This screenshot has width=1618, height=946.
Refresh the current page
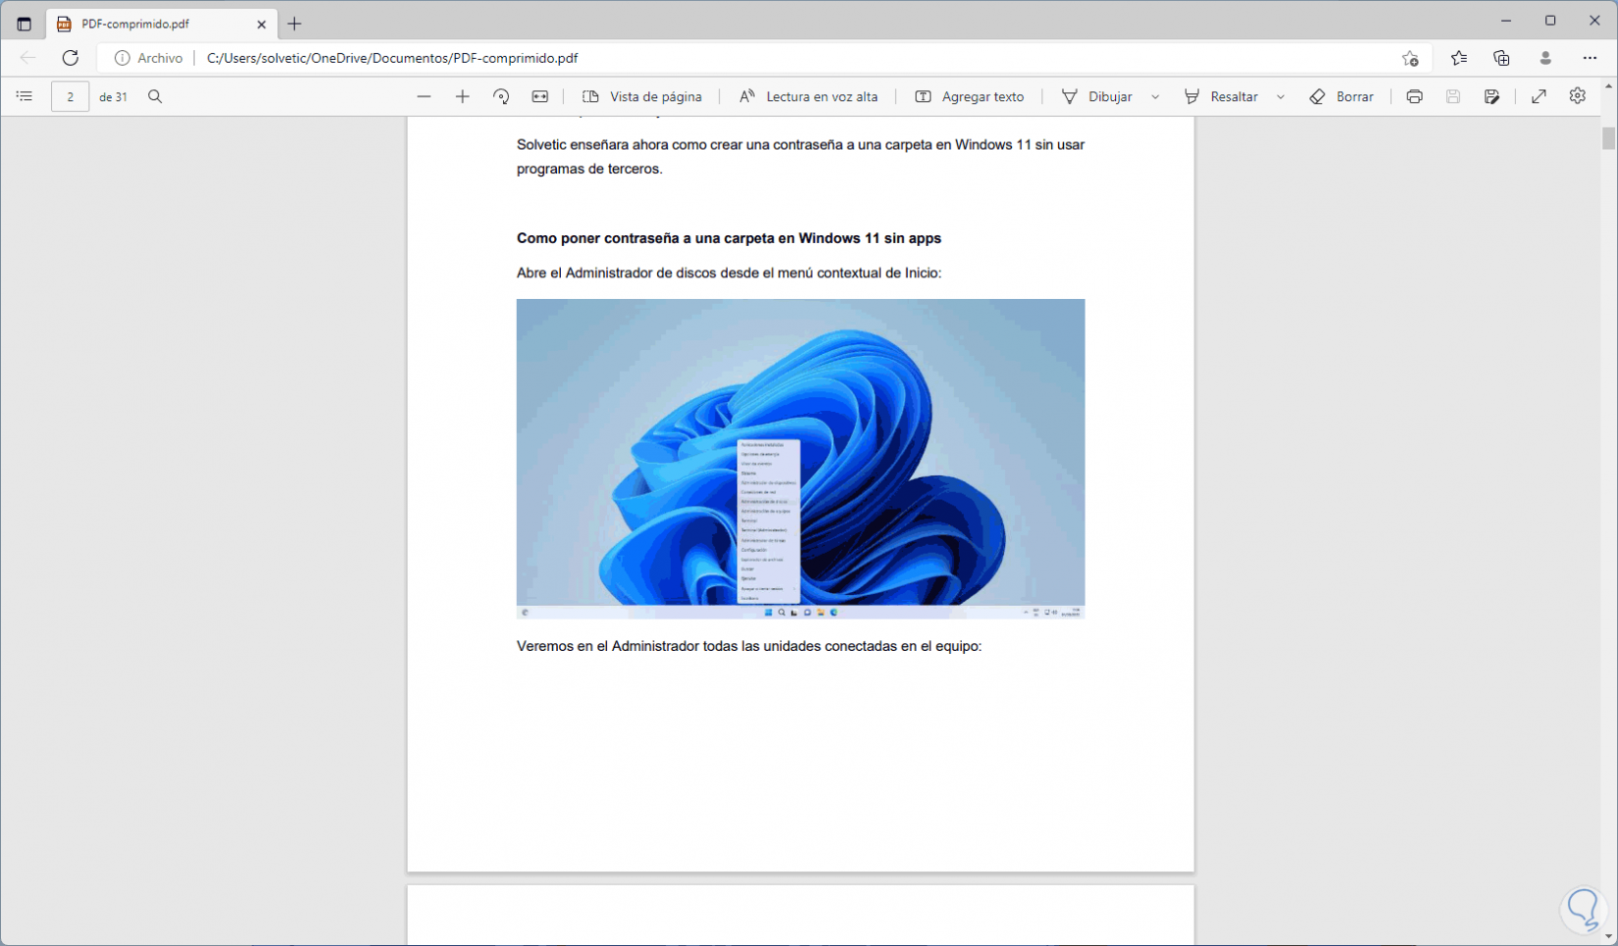pyautogui.click(x=71, y=58)
